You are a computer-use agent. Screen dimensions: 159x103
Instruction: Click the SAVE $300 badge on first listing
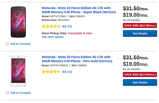click(x=140, y=25)
